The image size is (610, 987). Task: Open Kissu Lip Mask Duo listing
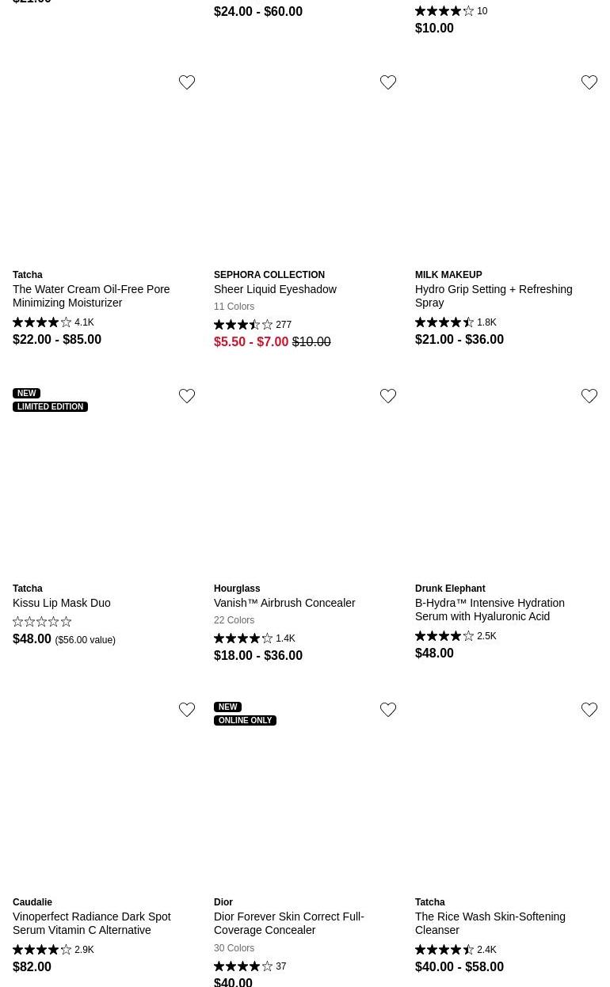[62, 603]
